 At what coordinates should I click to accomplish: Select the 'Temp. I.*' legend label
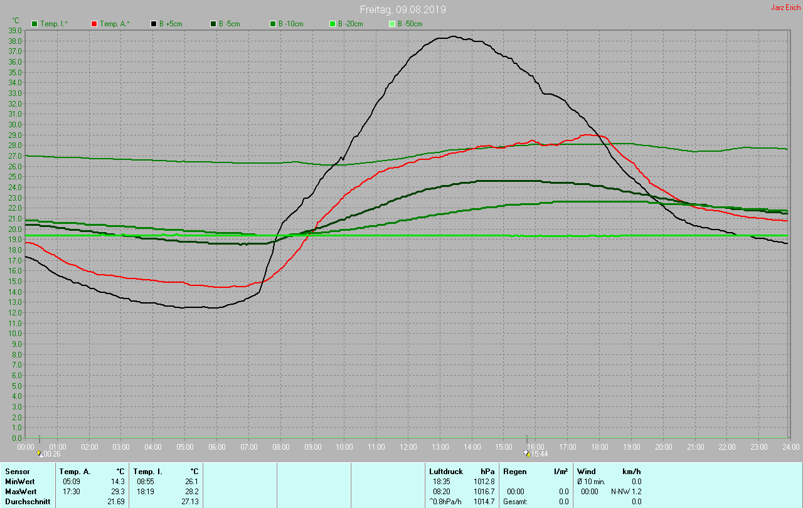pos(54,24)
